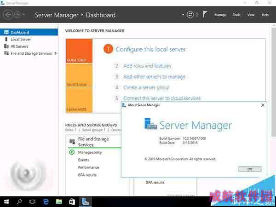Select All Servers in the sidebar
The width and height of the screenshot is (276, 207).
19,46
